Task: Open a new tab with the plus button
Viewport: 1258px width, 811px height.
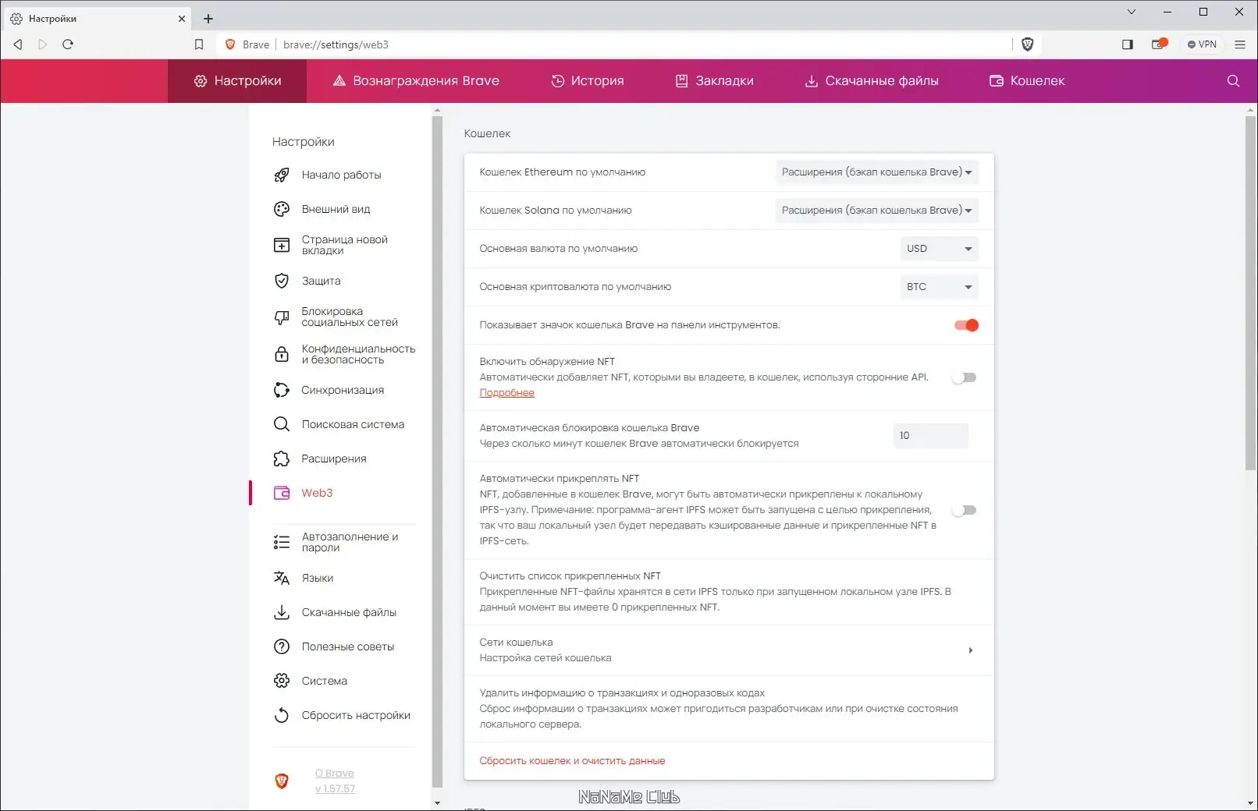Action: [208, 19]
